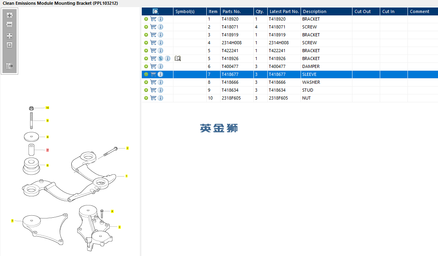Click the single-square fit view icon
438x256 pixels.
tap(10, 45)
